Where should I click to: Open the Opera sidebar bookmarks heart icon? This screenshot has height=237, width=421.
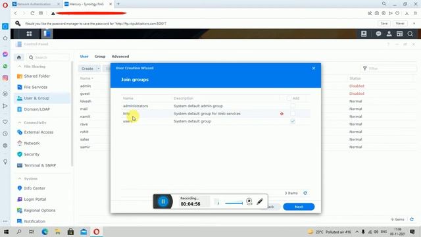(5, 122)
